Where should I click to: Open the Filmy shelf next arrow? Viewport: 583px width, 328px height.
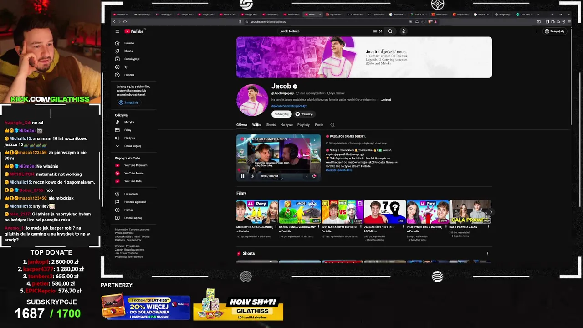[491, 212]
